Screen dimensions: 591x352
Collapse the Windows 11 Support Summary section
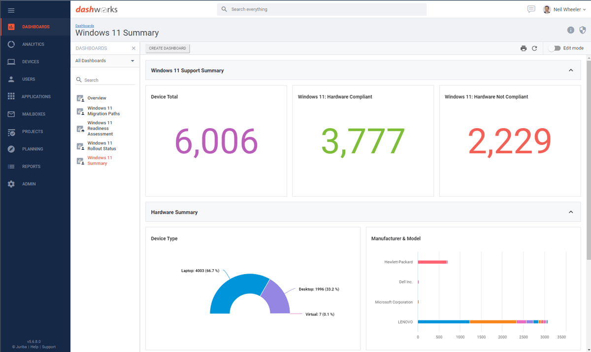571,70
